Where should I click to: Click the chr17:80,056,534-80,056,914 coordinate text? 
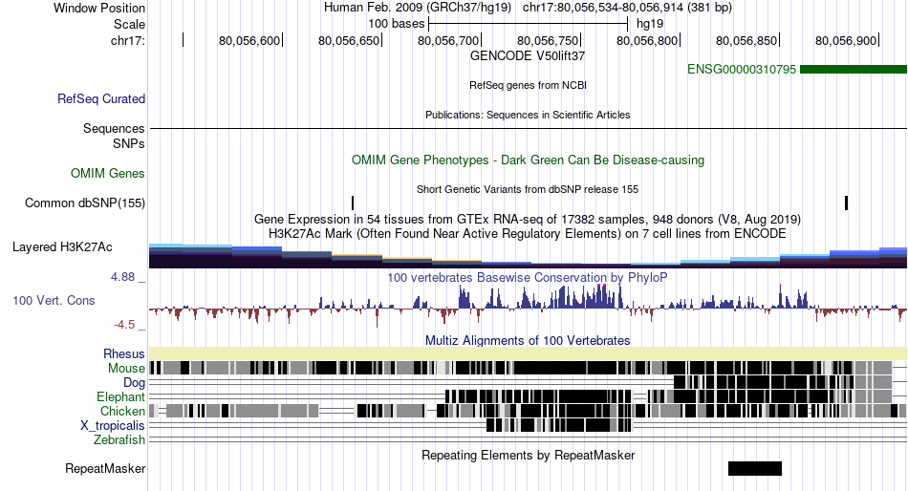point(627,8)
